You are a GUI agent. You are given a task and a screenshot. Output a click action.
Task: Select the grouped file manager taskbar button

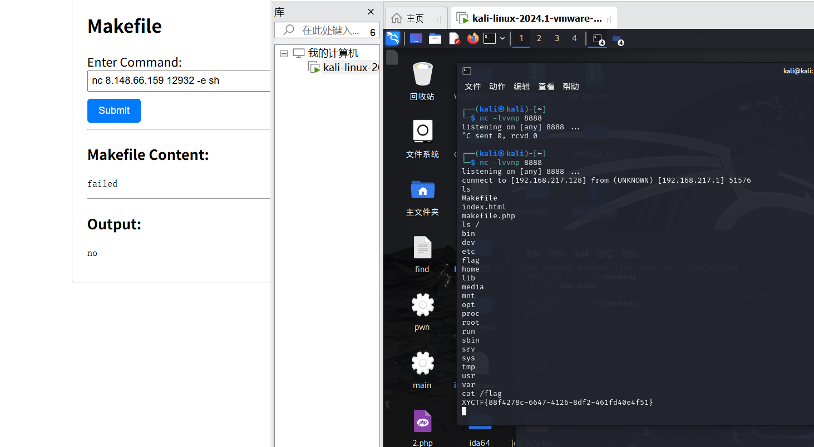617,39
